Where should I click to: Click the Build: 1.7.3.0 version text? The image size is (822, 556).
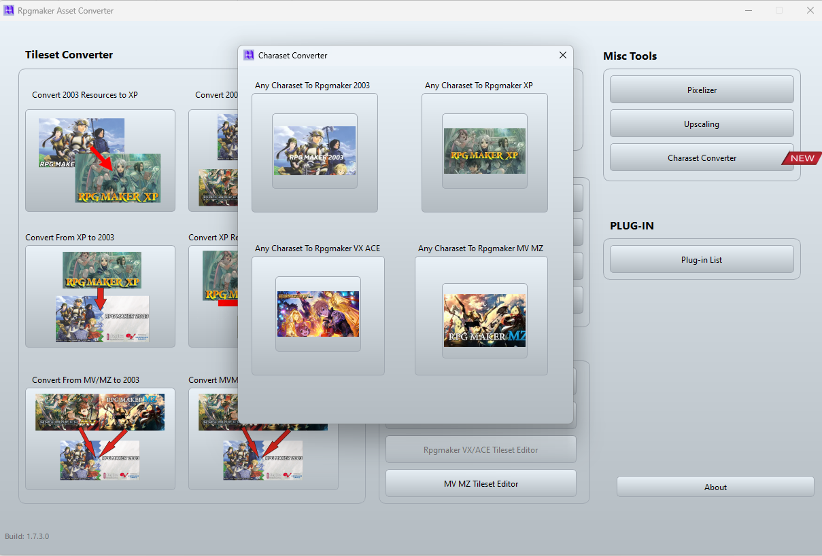(27, 536)
